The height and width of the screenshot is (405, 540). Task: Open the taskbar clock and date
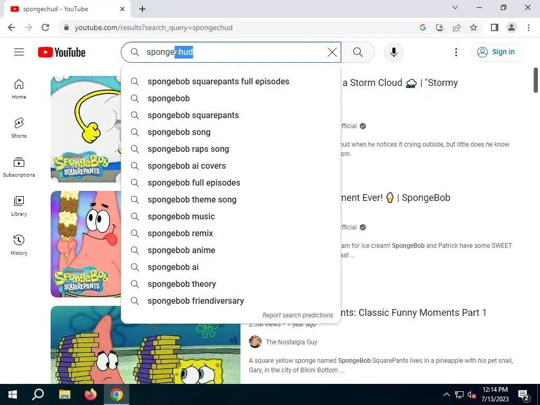pos(495,394)
